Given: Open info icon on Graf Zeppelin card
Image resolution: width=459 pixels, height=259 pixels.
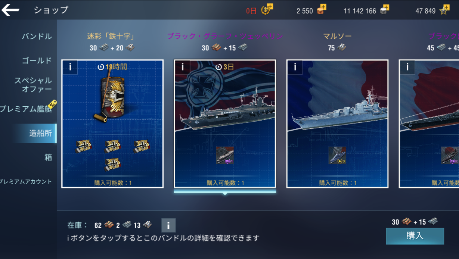Looking at the screenshot, I should [x=183, y=67].
